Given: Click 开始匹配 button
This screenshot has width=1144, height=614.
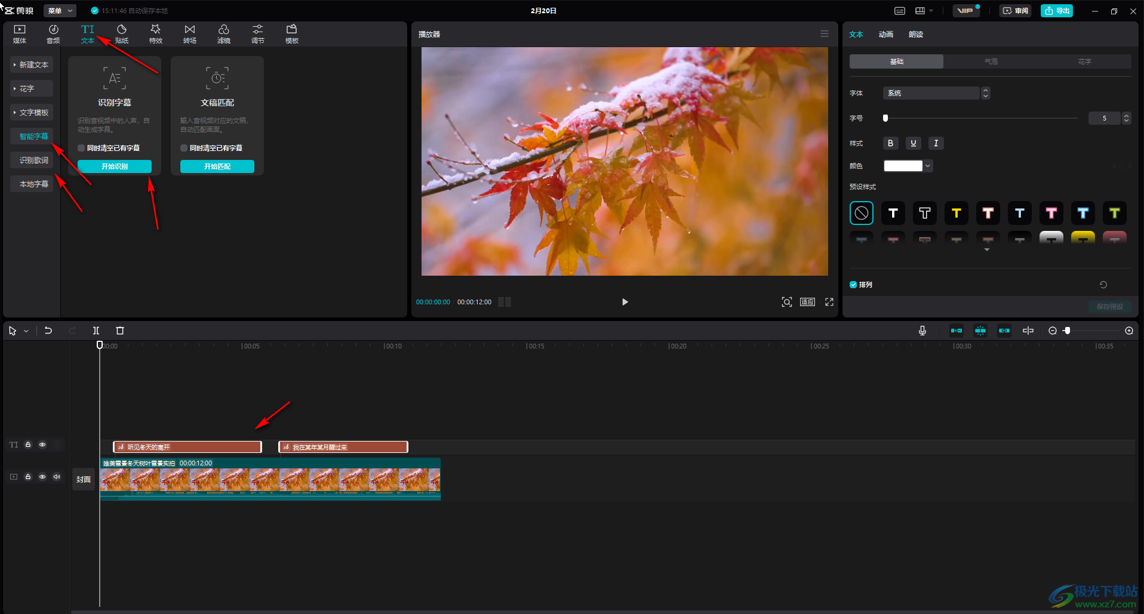Looking at the screenshot, I should coord(217,166).
